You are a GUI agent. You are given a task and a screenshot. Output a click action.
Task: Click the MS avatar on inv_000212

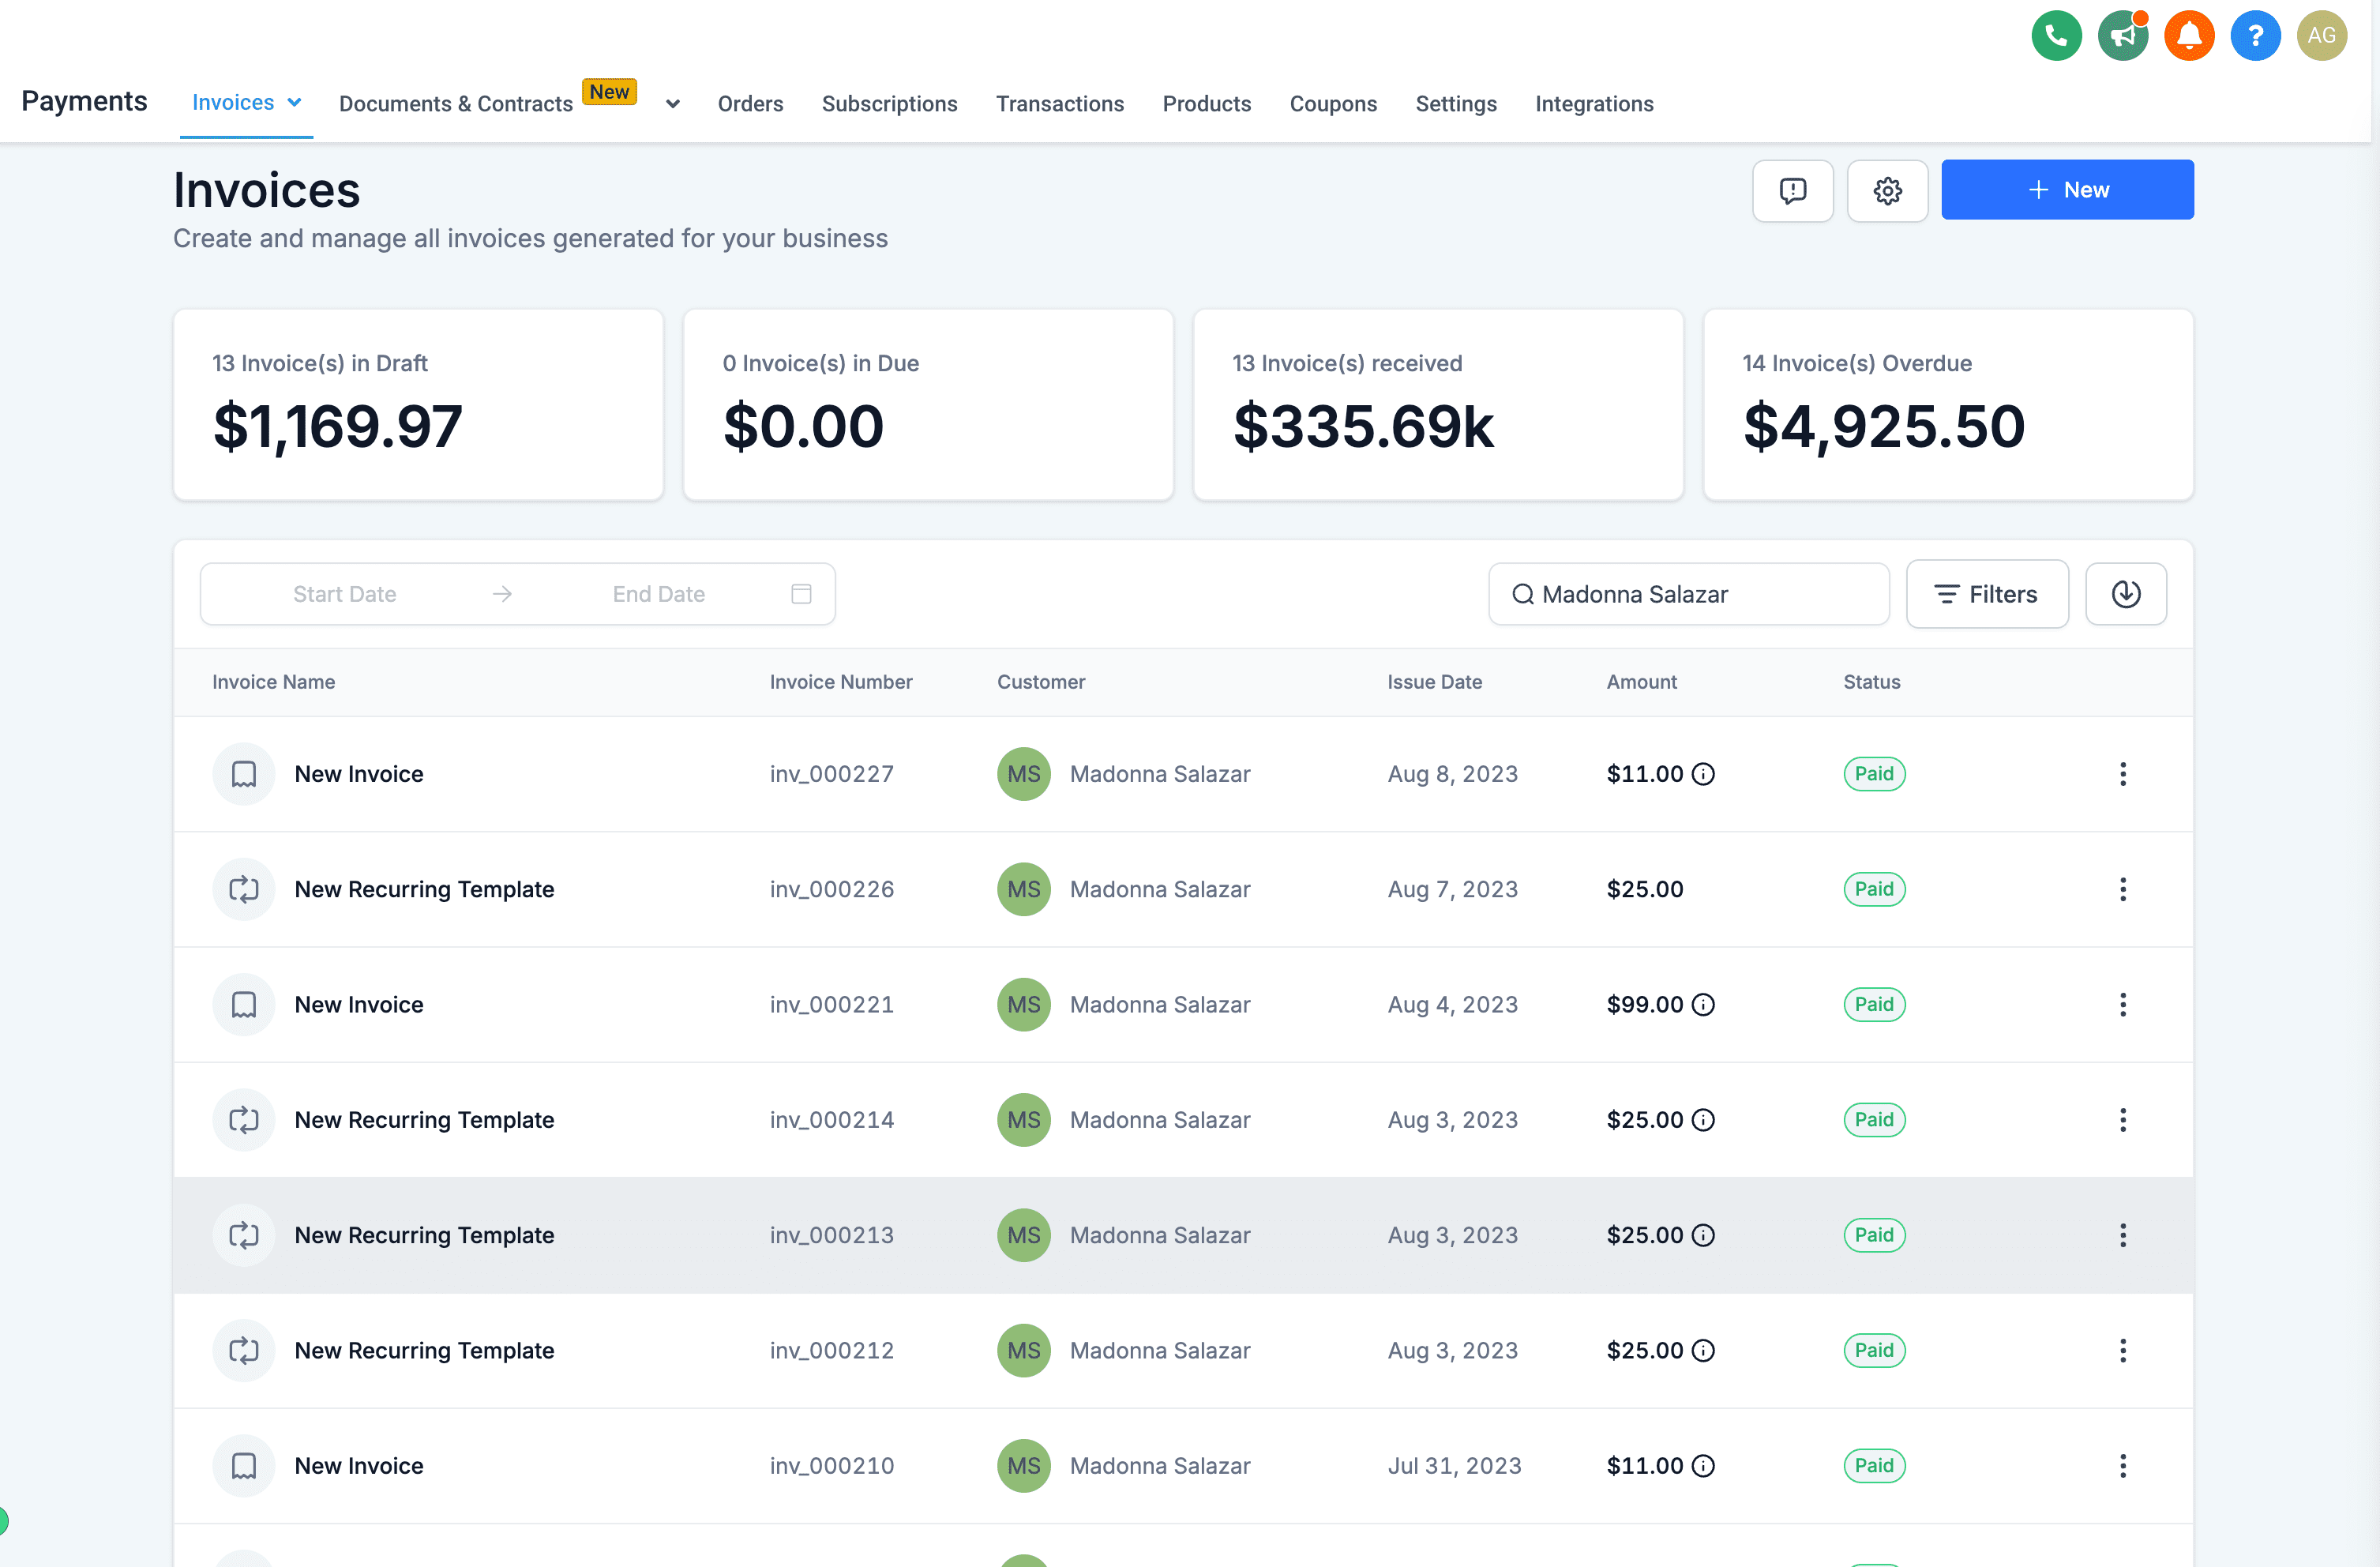1023,1350
